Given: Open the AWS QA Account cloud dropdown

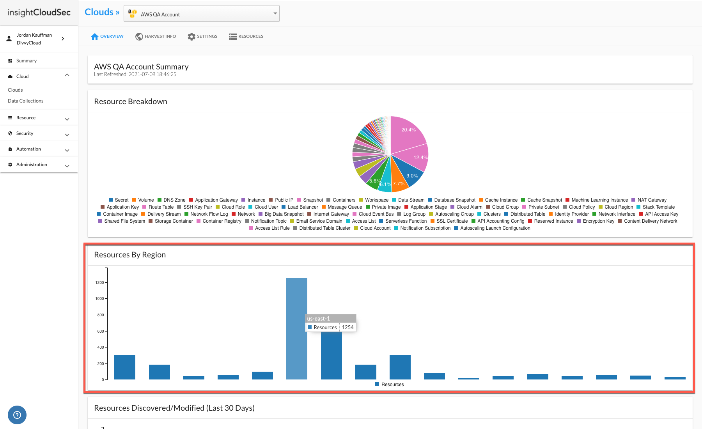Looking at the screenshot, I should tap(202, 14).
